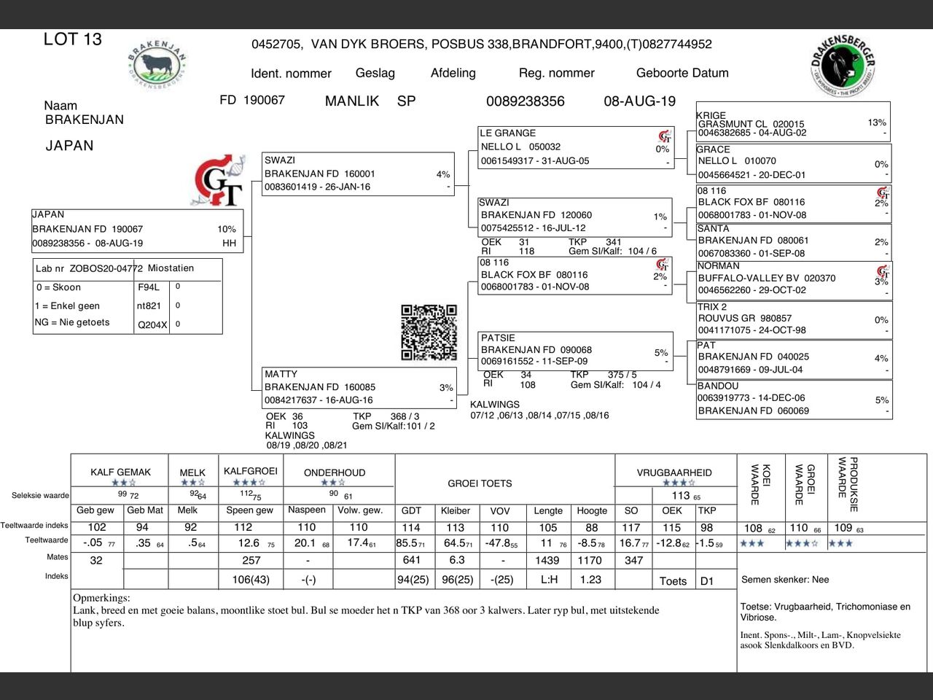Click 'NELLO L 010070' pedigree entry

tap(737, 161)
